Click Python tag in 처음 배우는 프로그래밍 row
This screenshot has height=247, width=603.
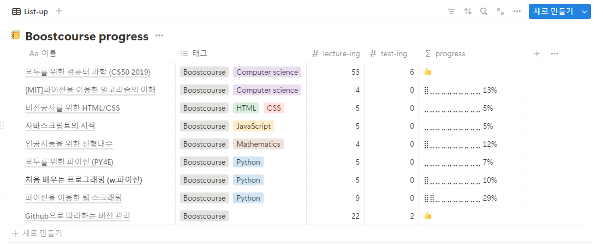pos(248,180)
